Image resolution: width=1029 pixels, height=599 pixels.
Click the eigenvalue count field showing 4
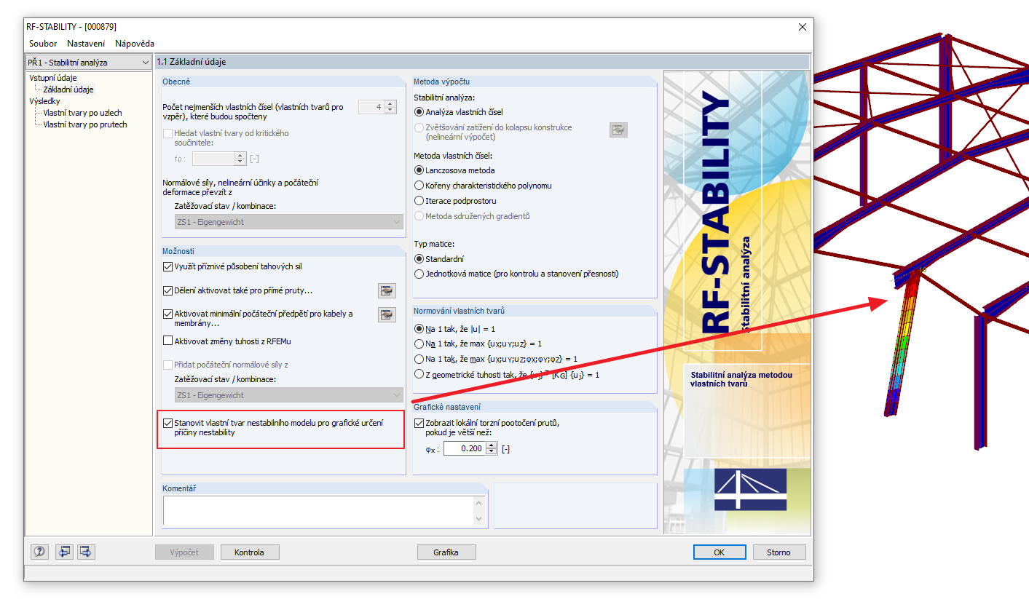371,107
